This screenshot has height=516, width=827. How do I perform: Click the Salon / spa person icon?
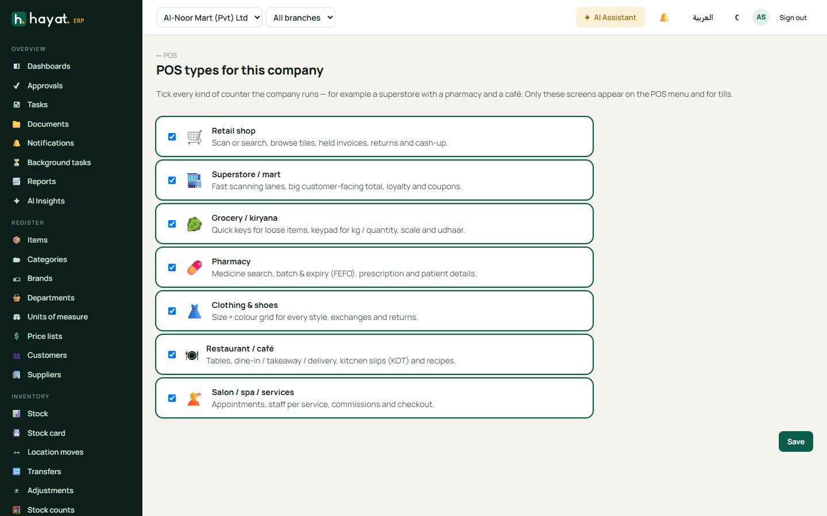coord(195,398)
